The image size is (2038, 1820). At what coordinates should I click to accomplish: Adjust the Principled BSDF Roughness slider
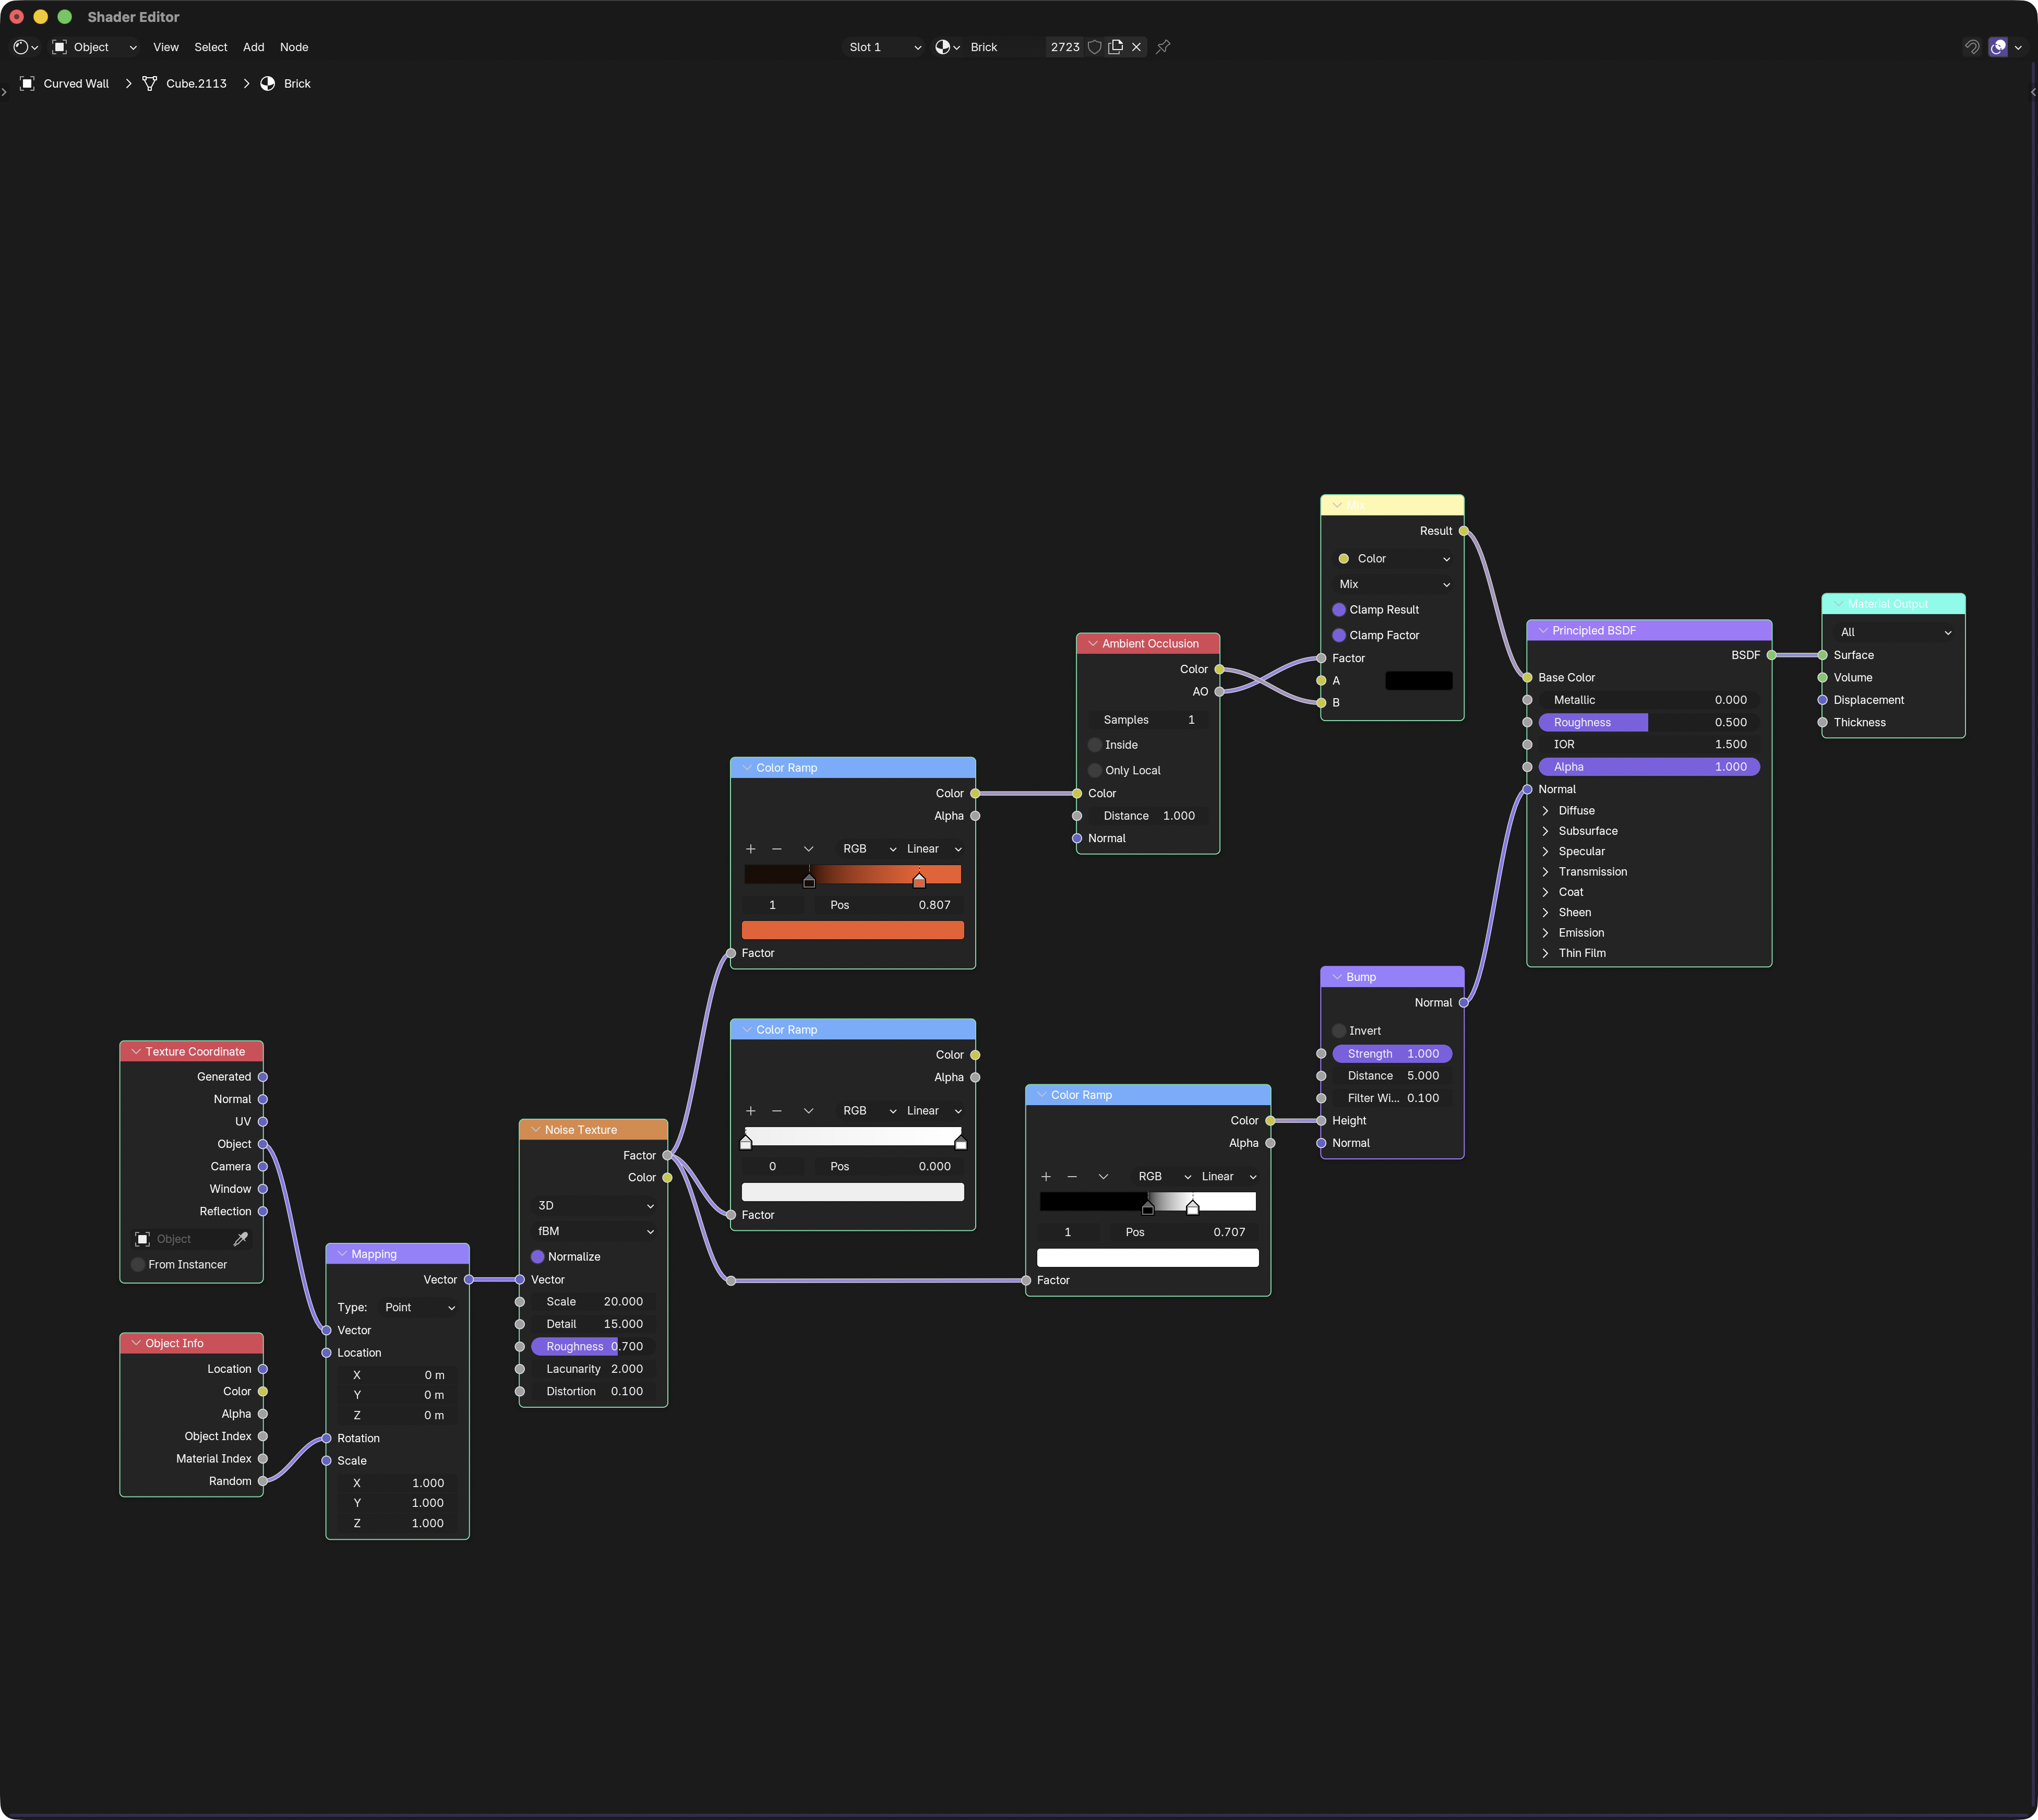click(x=1648, y=723)
